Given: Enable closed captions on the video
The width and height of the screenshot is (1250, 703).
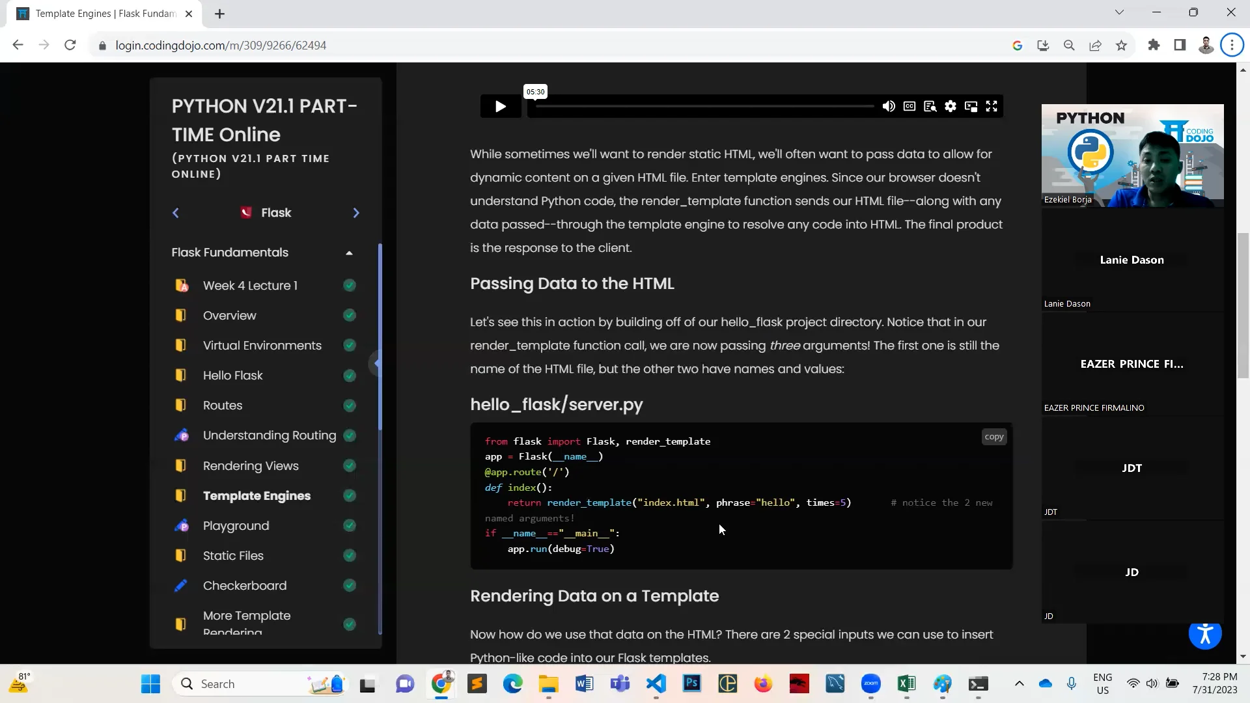Looking at the screenshot, I should coord(910,106).
